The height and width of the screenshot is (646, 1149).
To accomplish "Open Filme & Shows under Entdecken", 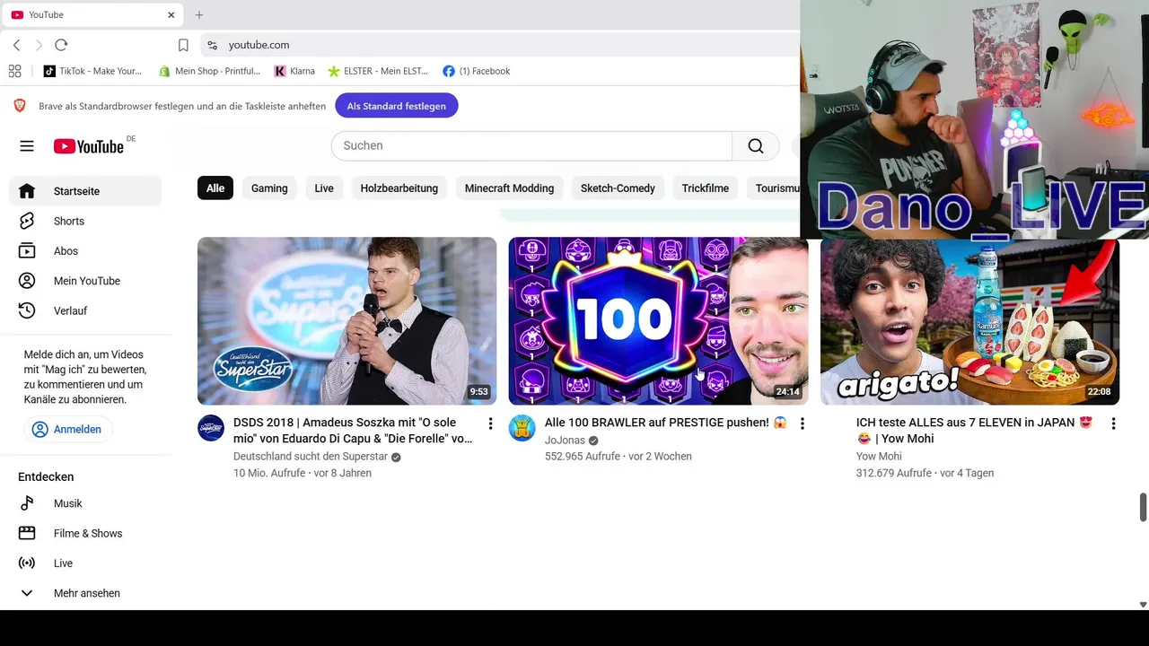I will (x=85, y=533).
